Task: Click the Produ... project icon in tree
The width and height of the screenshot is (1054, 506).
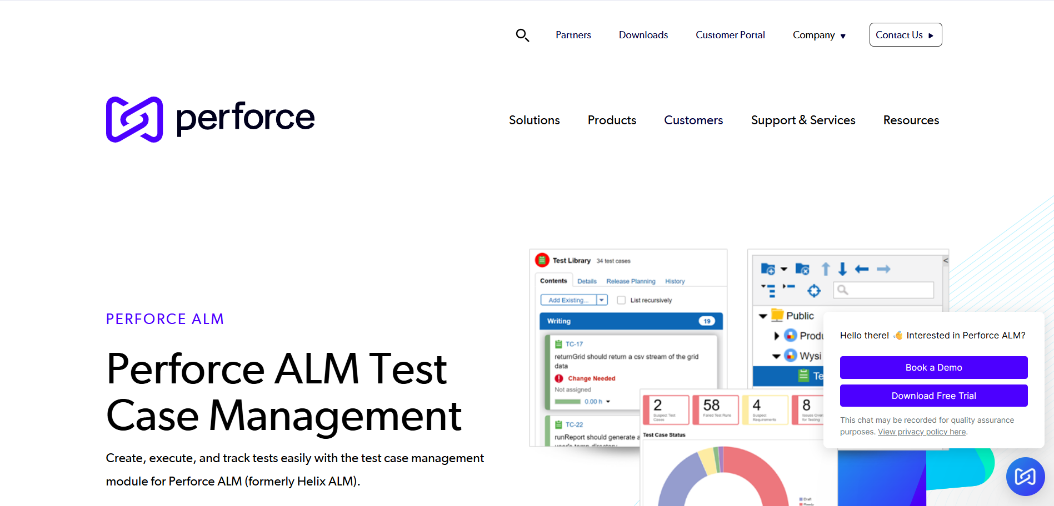Action: coord(790,335)
